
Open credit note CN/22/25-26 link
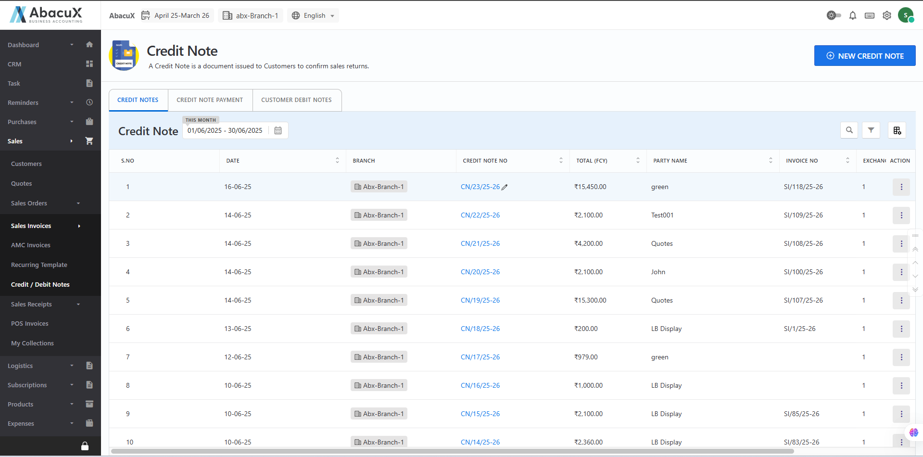tap(480, 216)
